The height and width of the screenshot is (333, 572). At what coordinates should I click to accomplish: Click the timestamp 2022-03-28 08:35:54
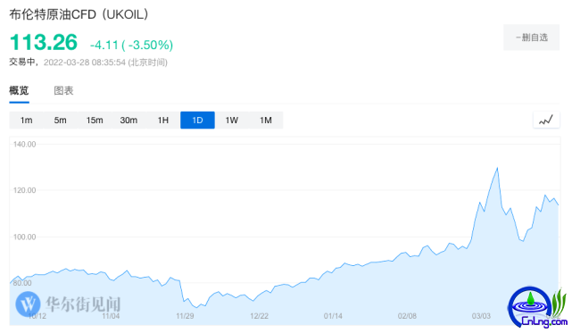point(85,62)
